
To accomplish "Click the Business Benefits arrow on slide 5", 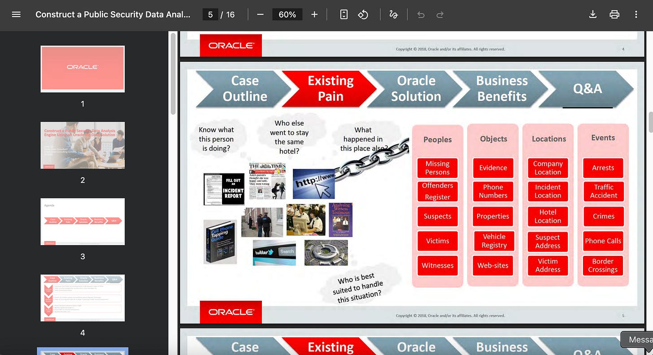I will point(501,88).
